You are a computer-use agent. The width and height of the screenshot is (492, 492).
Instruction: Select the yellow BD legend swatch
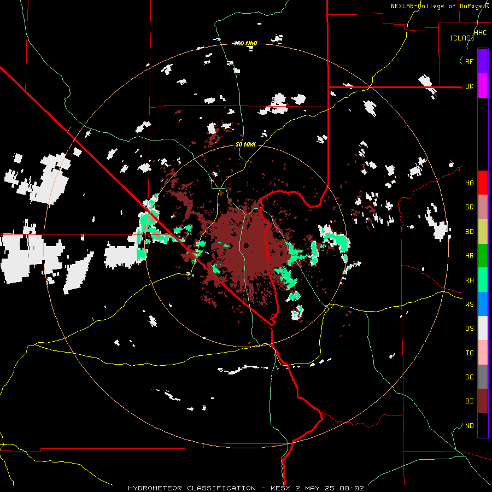pos(483,232)
